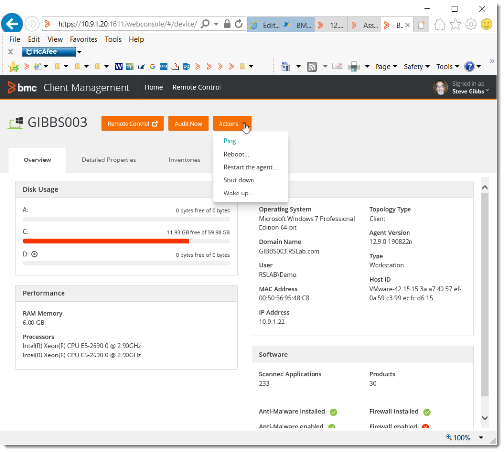Click the smiley feedback icon
Screen dimensions: 504x452
[486, 24]
